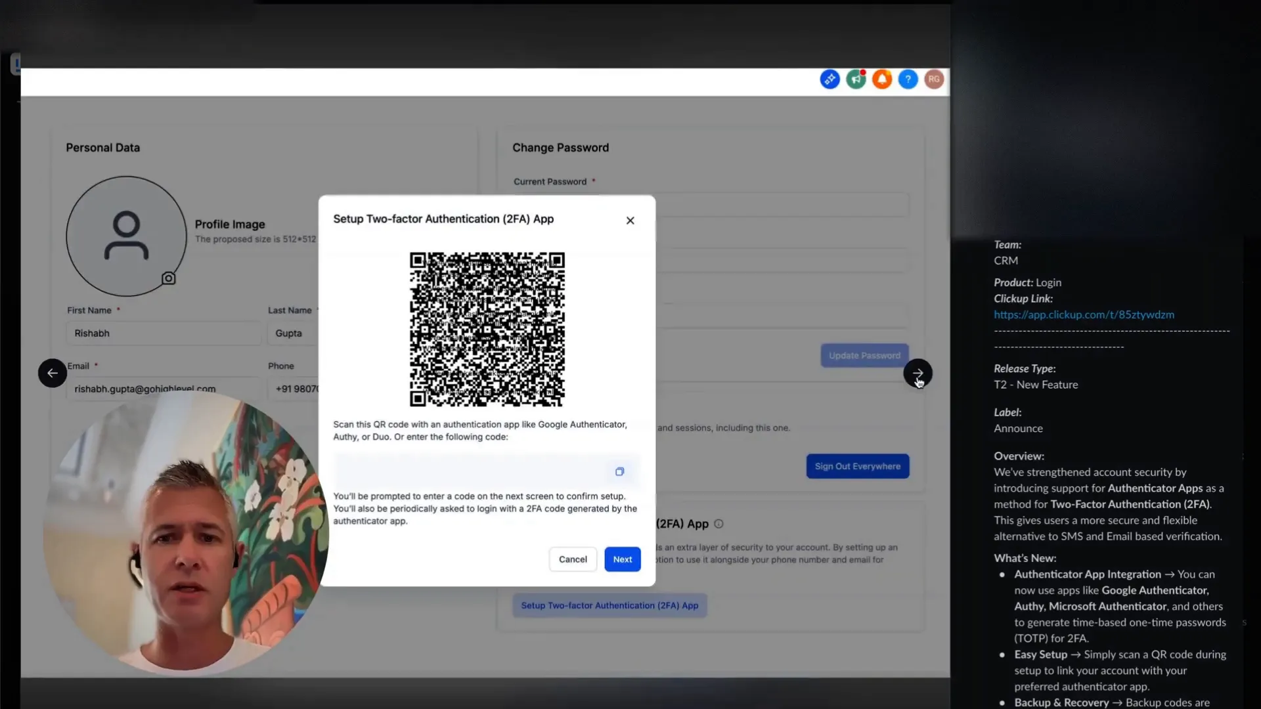Click 'Backup & Recovery' bullet text
This screenshot has height=709, width=1261.
[1061, 702]
